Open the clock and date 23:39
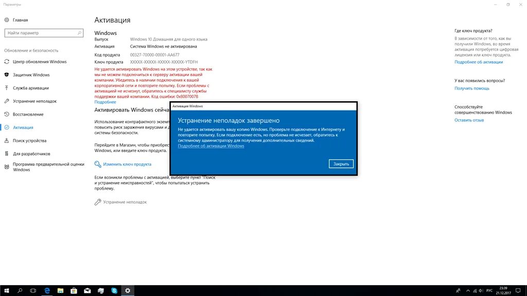The height and width of the screenshot is (296, 527). pyautogui.click(x=503, y=291)
